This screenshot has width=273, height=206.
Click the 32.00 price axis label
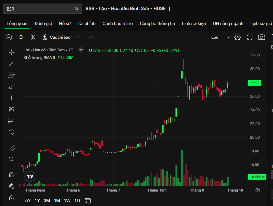point(255,55)
